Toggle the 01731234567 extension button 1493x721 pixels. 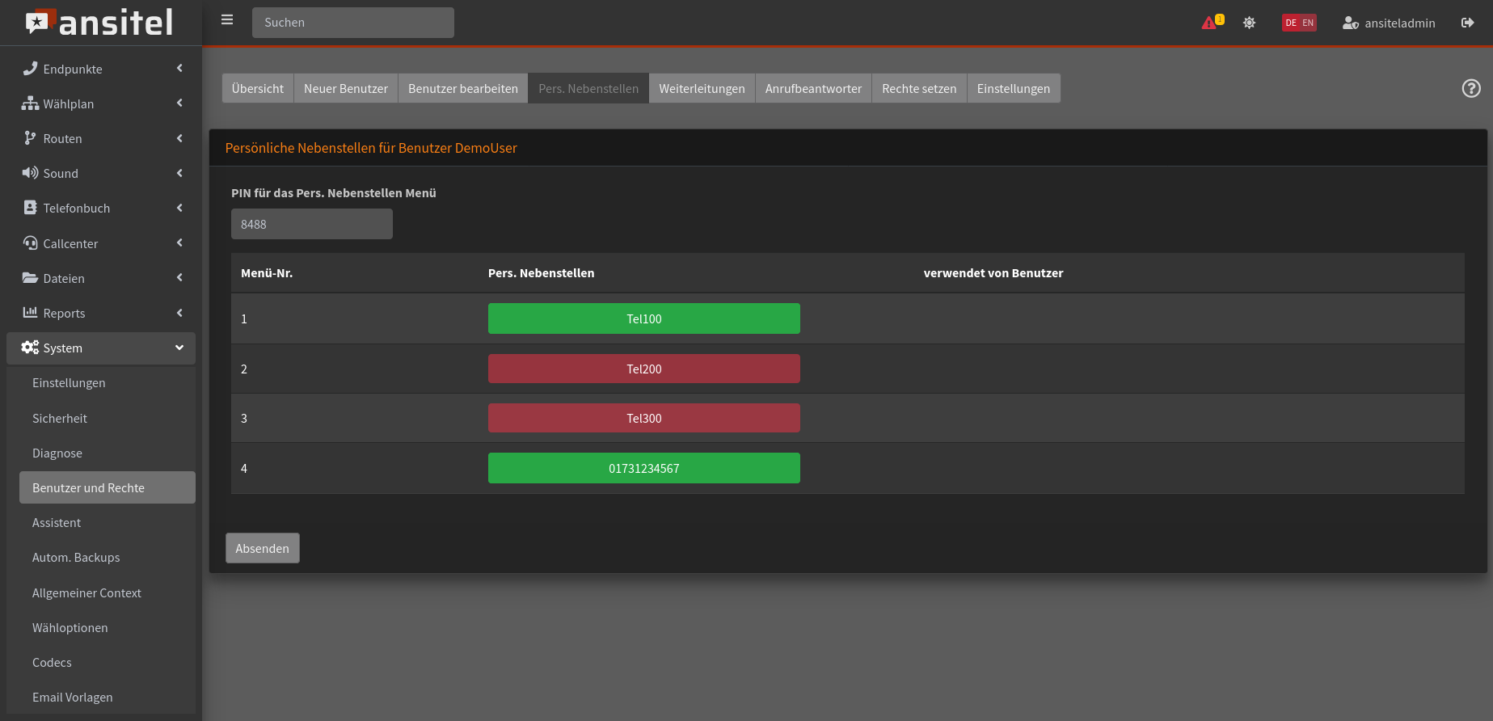point(643,468)
